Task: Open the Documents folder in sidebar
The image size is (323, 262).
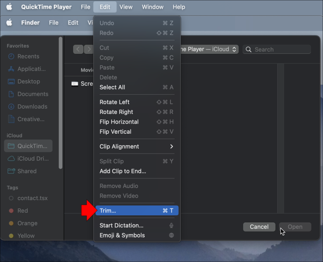Action: click(32, 94)
